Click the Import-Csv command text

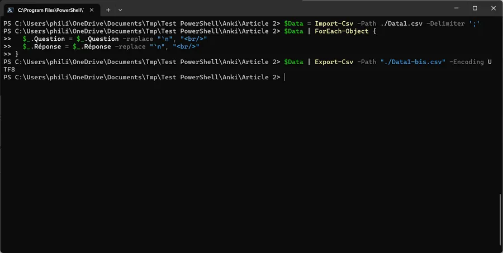[334, 23]
